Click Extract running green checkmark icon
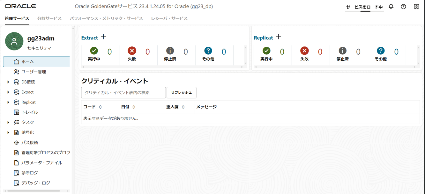 [94, 51]
